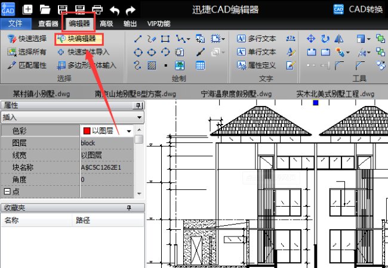Click the properties scrollbar down arrow
388x268 pixels.
pyautogui.click(x=139, y=194)
